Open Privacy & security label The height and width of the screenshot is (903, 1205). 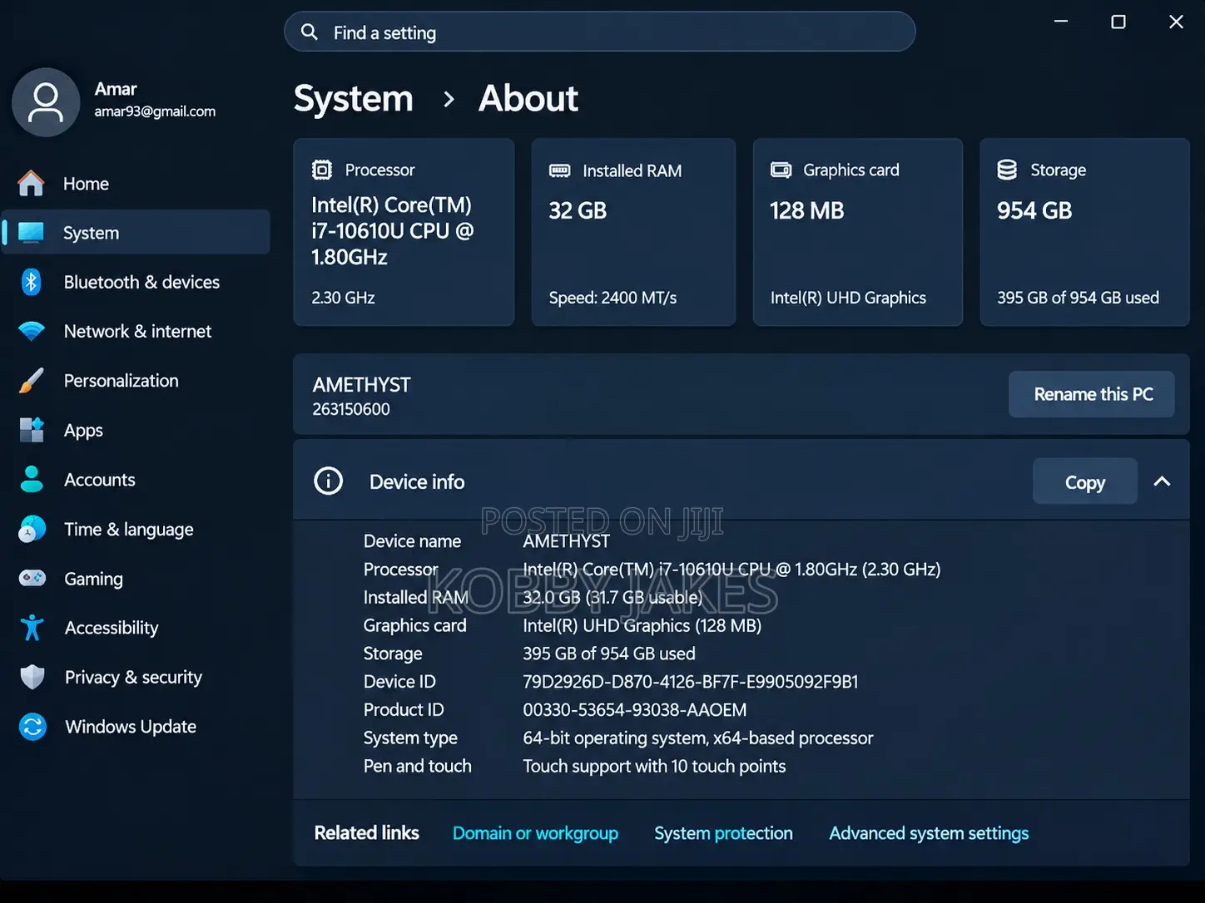point(133,677)
